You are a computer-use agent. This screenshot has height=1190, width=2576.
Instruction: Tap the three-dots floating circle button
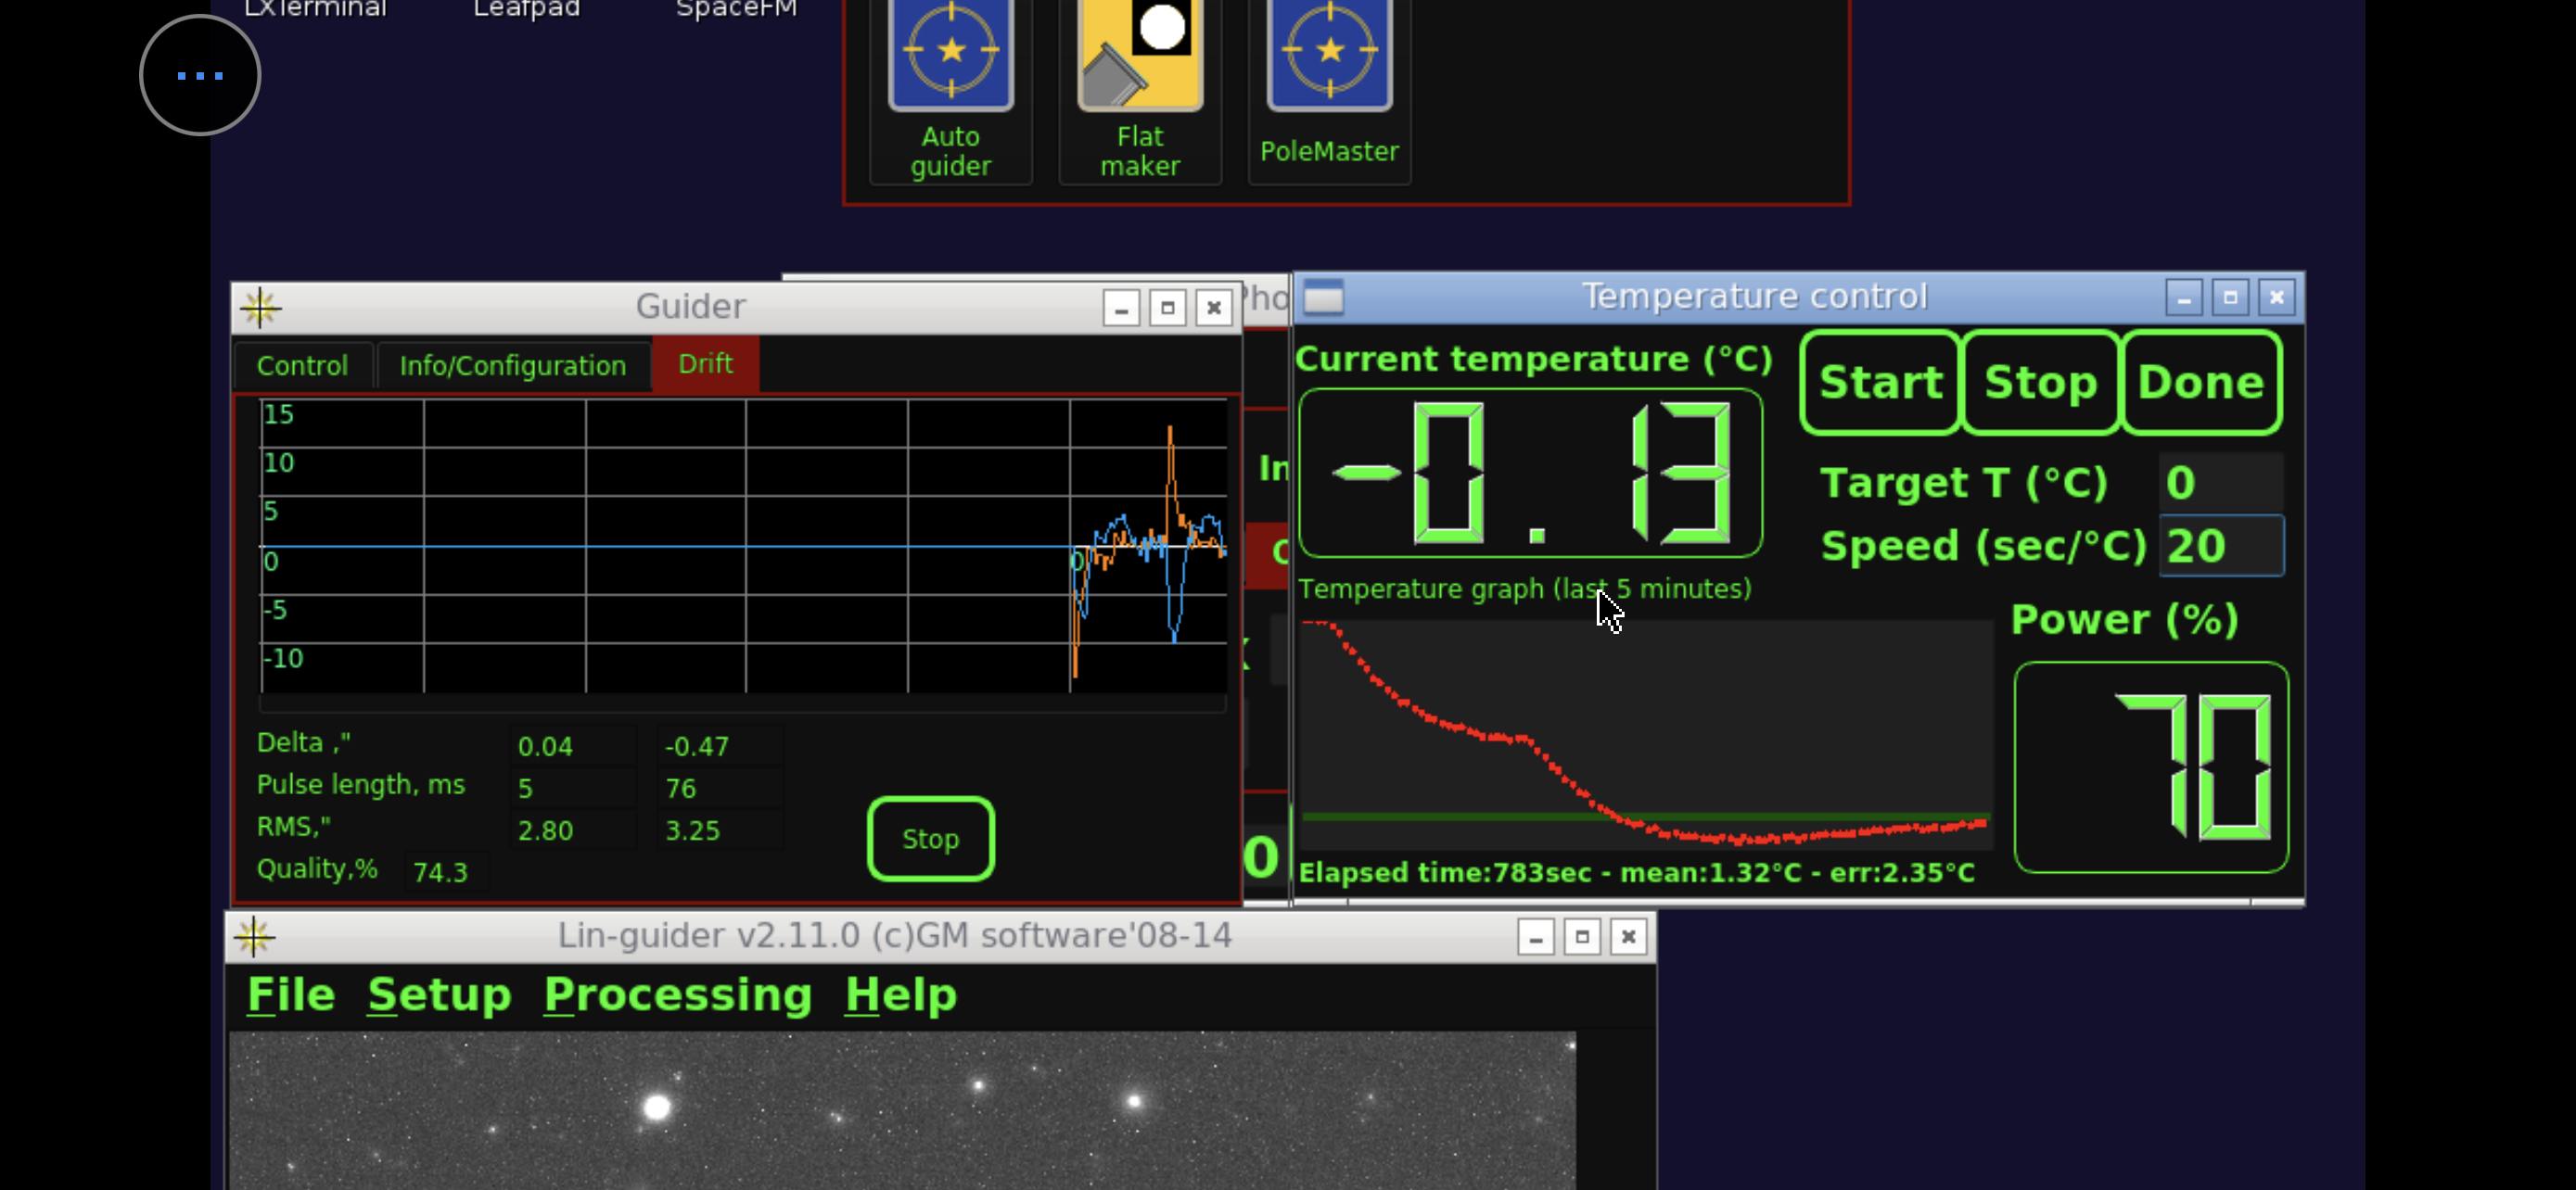pyautogui.click(x=200, y=75)
